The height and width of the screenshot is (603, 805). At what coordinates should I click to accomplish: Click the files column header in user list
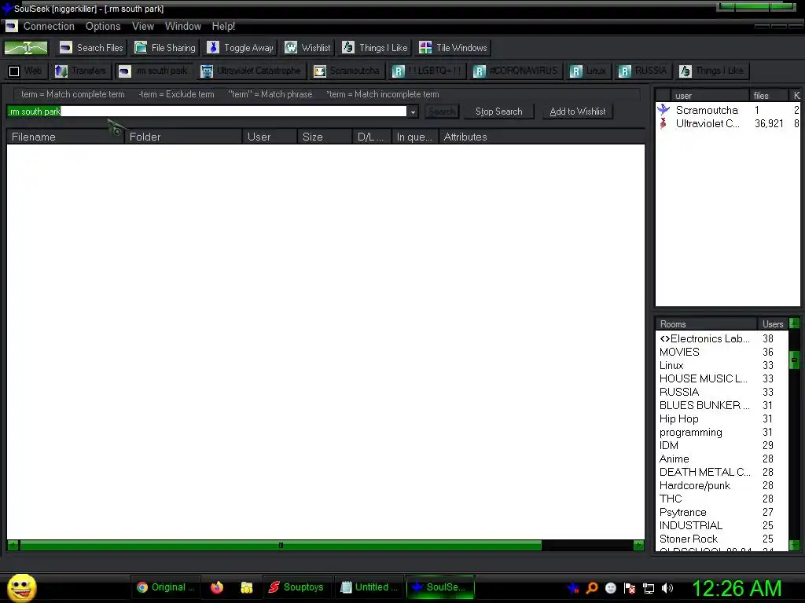point(768,95)
